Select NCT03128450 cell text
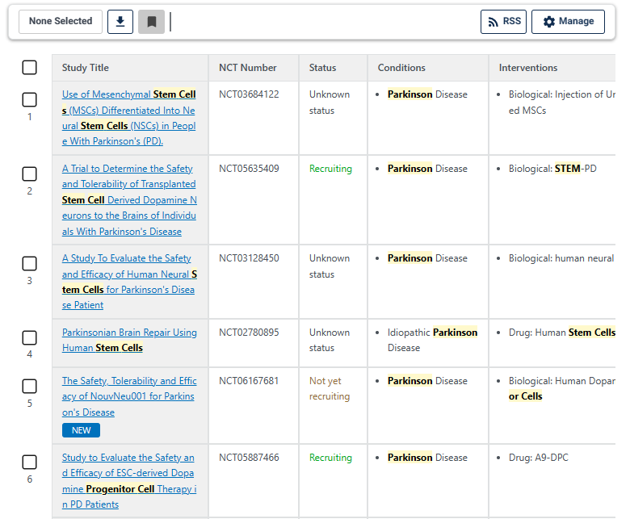The height and width of the screenshot is (519, 630). coord(249,258)
